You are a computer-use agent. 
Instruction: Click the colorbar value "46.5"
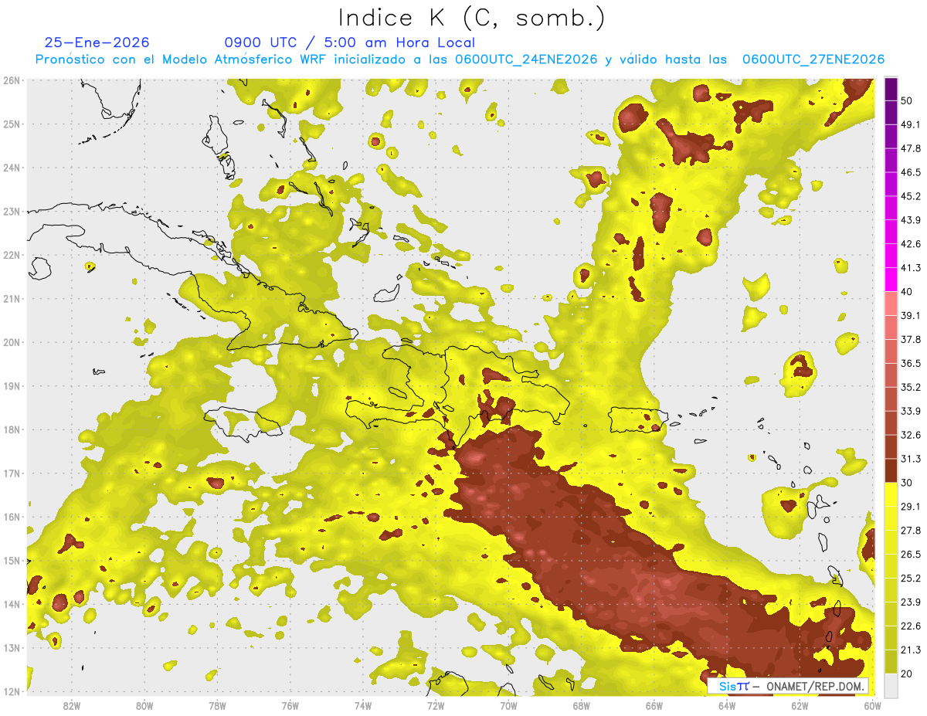(x=910, y=172)
